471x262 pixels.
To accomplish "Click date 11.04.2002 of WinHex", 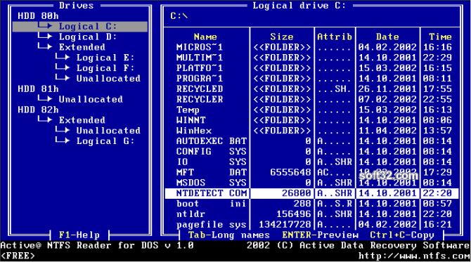I will pyautogui.click(x=387, y=131).
